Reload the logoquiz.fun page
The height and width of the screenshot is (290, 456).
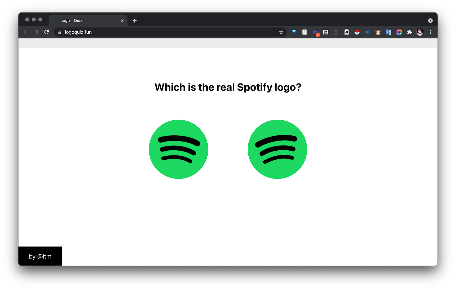(47, 32)
